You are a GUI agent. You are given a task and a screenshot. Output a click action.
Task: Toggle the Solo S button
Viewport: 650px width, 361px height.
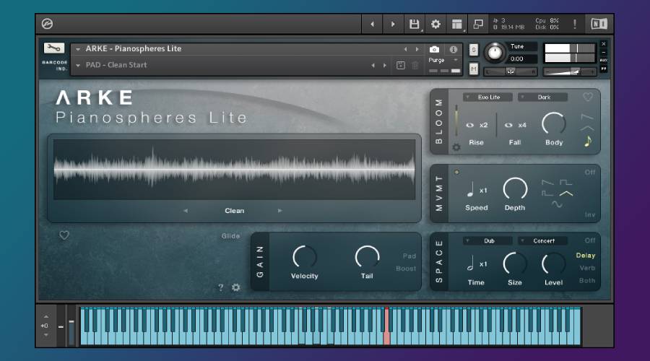474,50
